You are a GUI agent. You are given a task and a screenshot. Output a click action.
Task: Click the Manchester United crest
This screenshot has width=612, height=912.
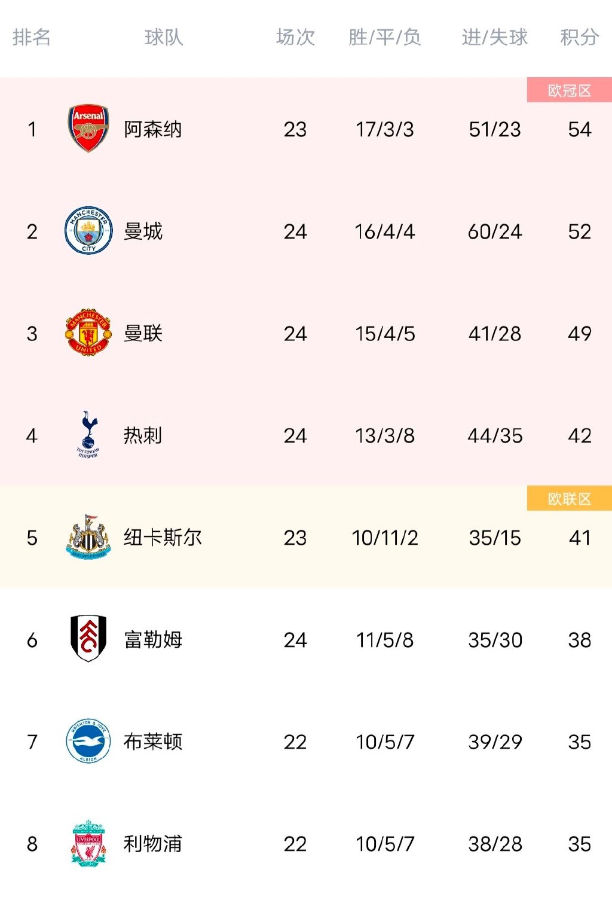click(x=88, y=333)
